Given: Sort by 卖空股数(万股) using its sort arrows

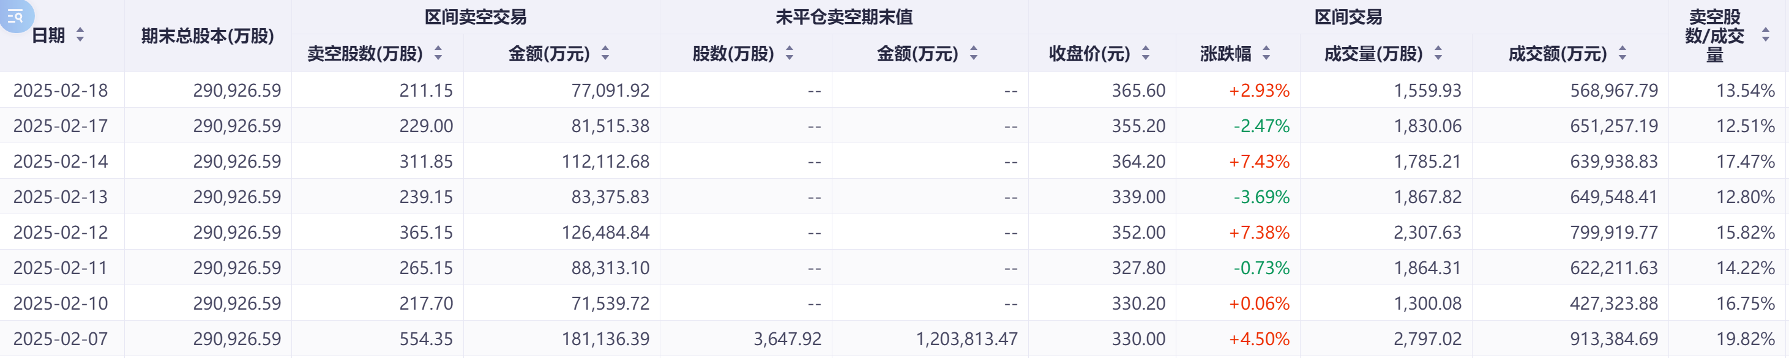Looking at the screenshot, I should [438, 53].
